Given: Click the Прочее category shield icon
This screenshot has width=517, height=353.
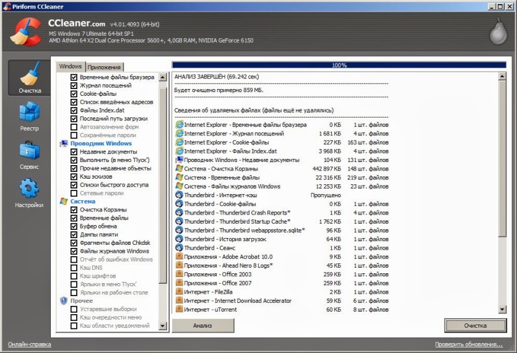Looking at the screenshot, I should click(x=64, y=300).
